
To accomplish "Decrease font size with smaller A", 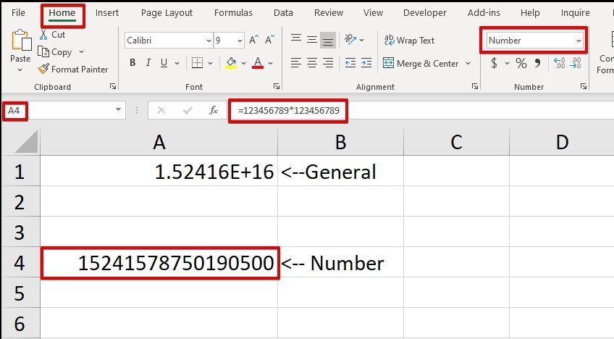I will [x=269, y=40].
